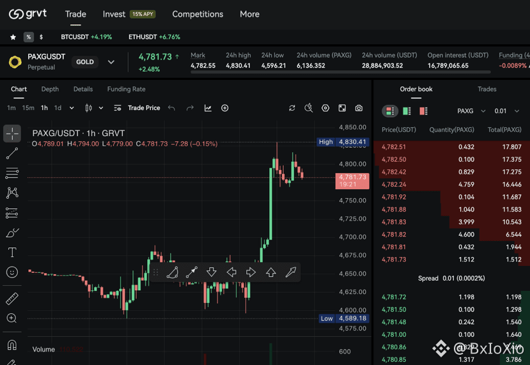
Task: Open the More menu
Action: point(249,14)
